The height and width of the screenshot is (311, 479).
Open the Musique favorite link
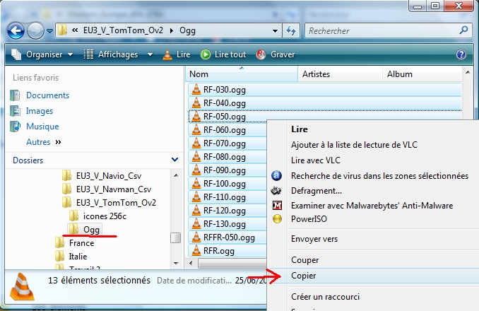(42, 127)
